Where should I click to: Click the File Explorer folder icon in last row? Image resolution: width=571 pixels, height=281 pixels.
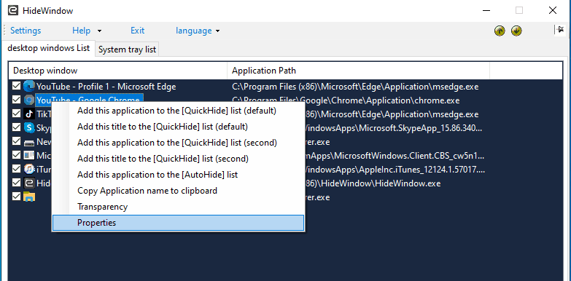[x=28, y=197]
